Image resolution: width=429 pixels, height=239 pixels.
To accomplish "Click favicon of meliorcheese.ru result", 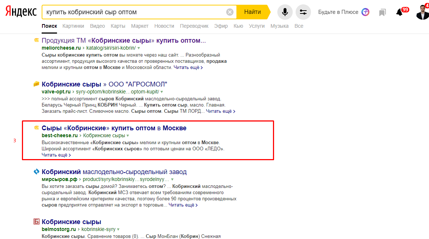I will coord(37,40).
